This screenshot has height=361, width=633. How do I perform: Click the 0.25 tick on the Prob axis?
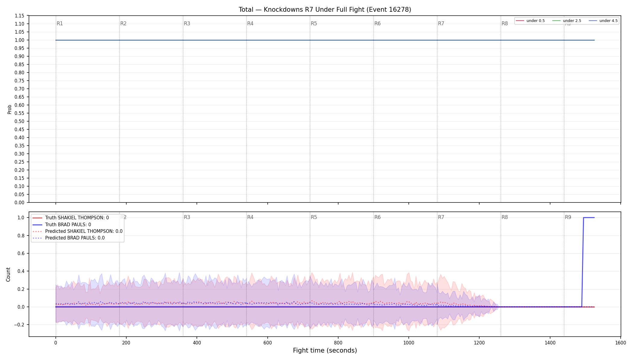coord(20,162)
